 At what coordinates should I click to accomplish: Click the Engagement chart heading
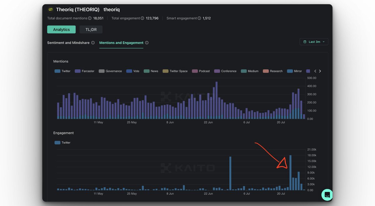coord(63,133)
